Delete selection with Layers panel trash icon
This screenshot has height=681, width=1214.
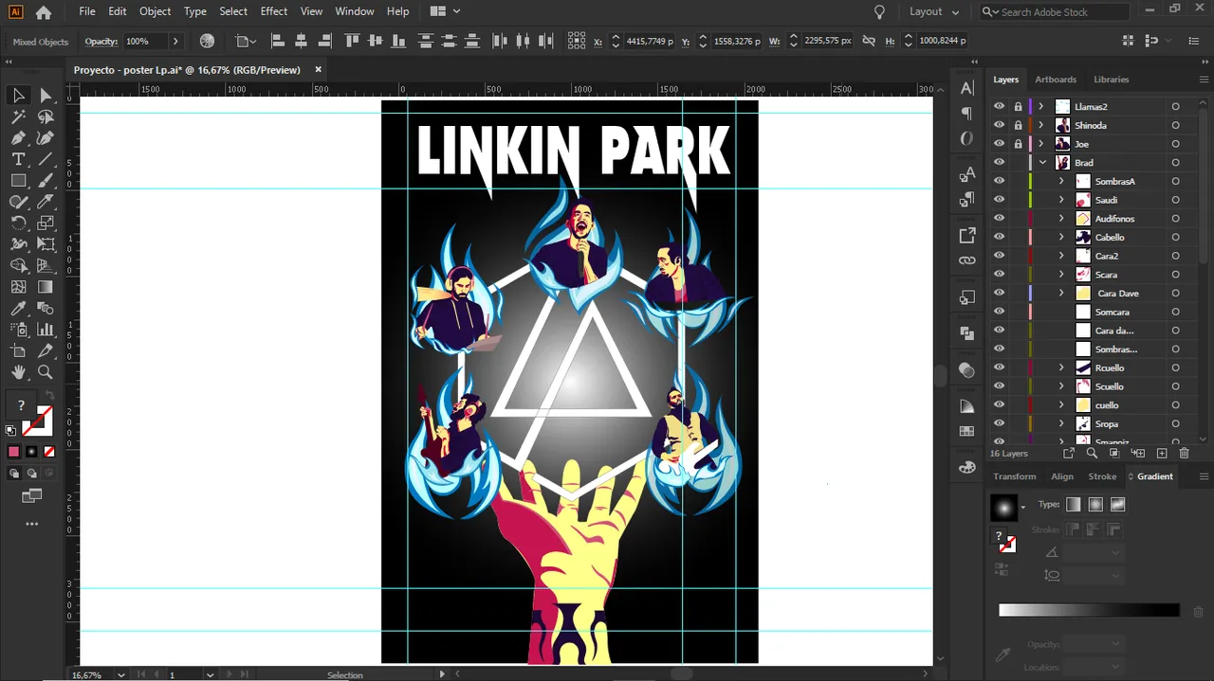(1184, 454)
